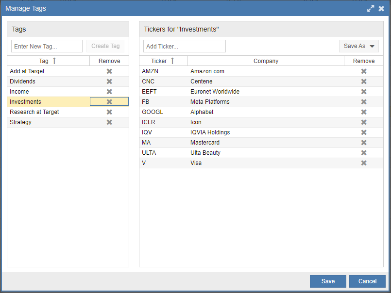
Task: Click the IQVIA Holdings company cell
Action: (266, 132)
